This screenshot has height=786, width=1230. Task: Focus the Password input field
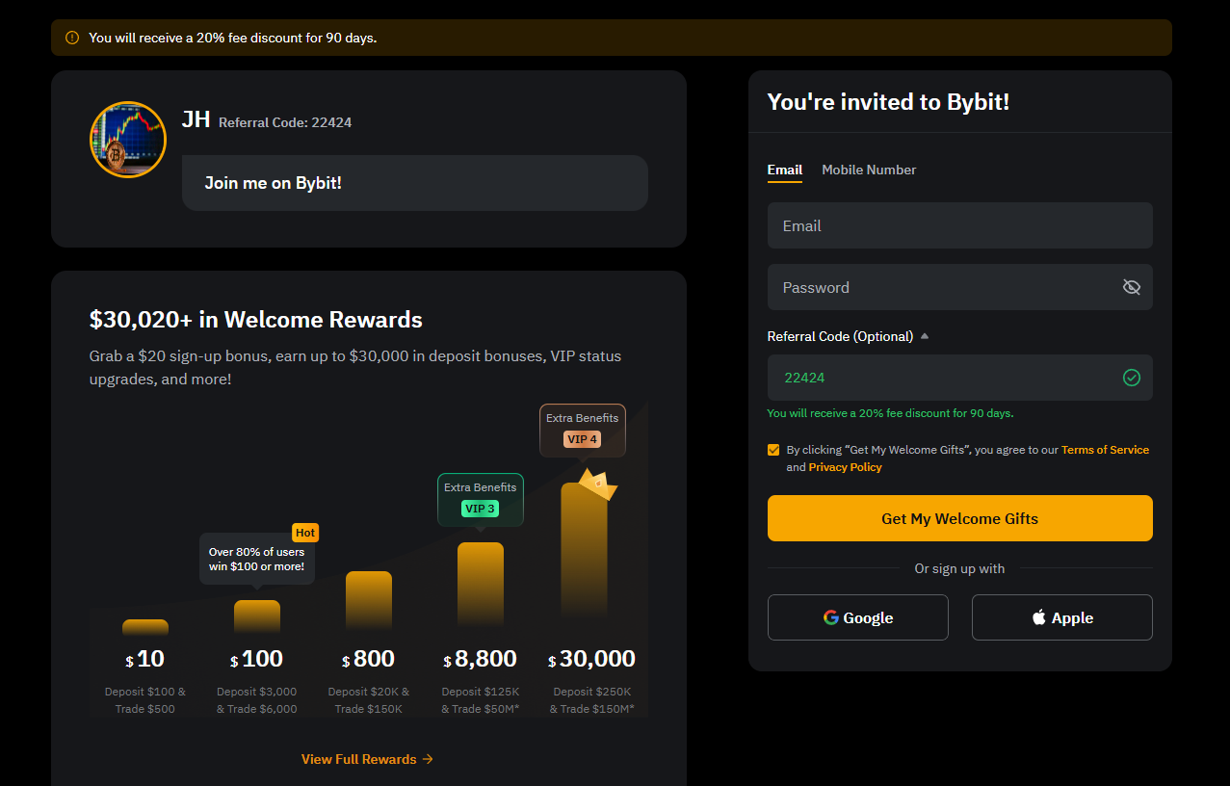(960, 287)
